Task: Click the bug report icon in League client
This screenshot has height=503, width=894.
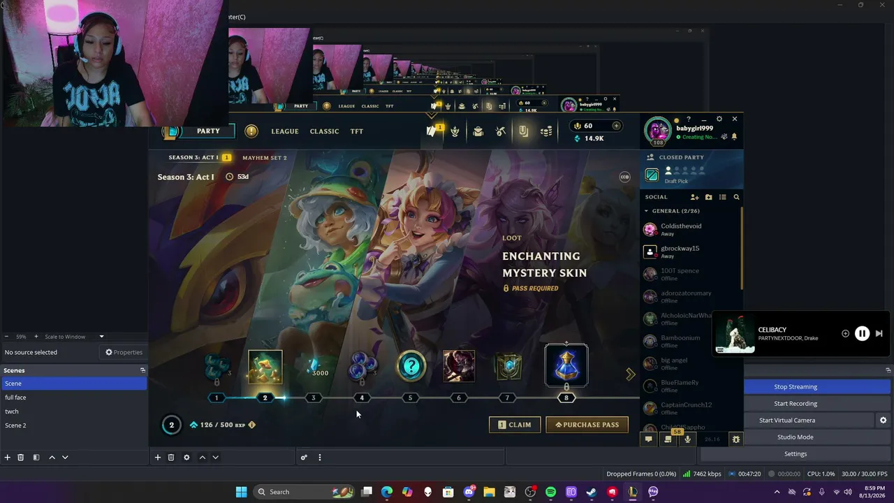Action: point(735,439)
